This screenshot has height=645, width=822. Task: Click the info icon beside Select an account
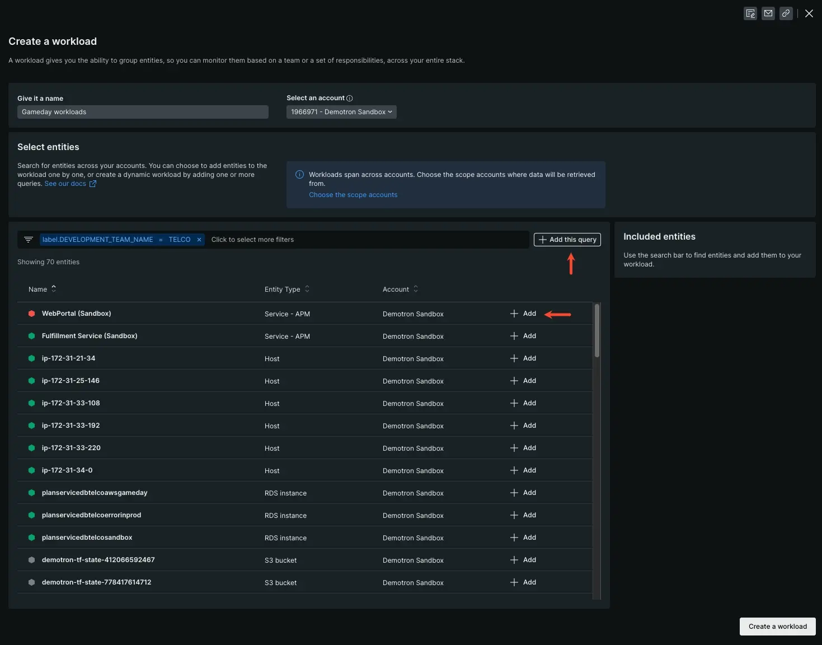coord(350,99)
